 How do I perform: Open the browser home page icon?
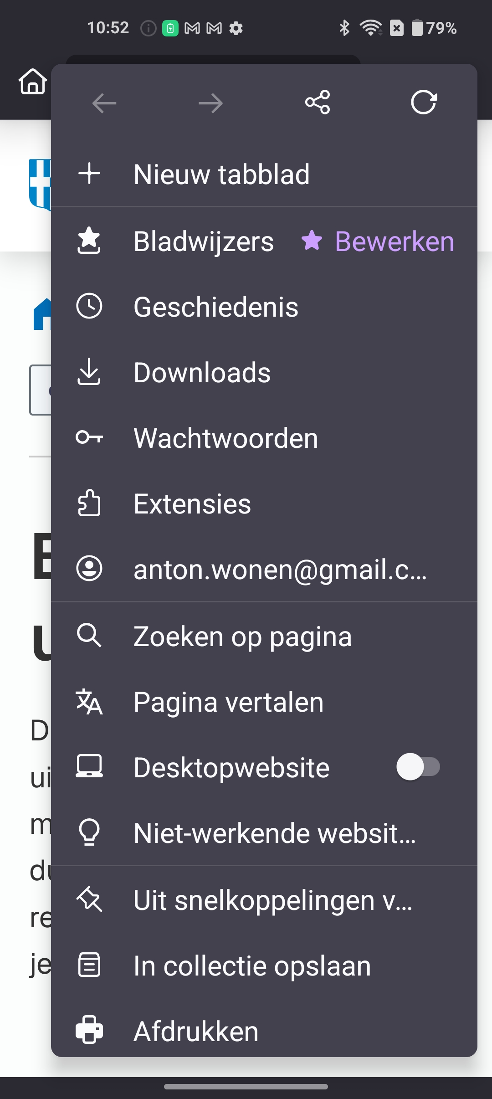tap(33, 82)
